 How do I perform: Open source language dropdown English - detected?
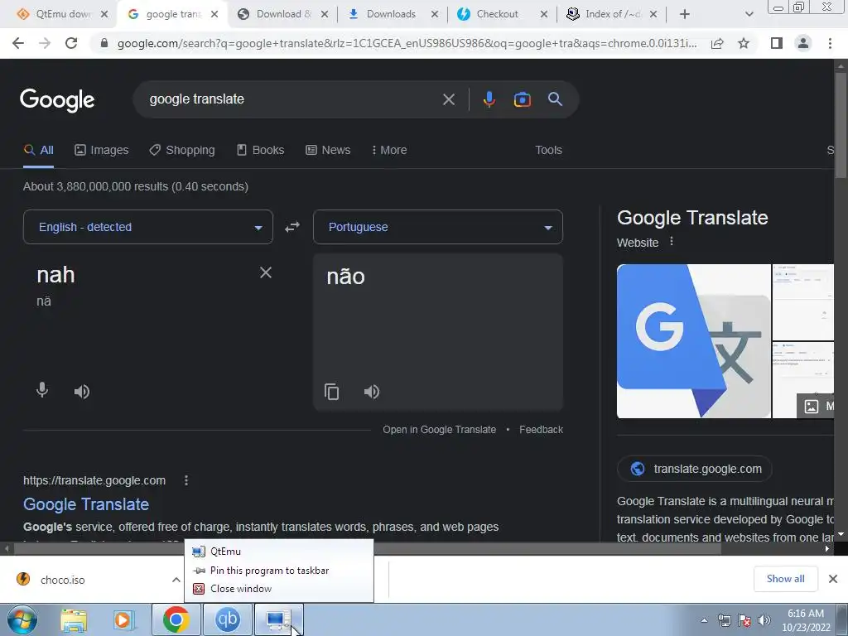147,227
